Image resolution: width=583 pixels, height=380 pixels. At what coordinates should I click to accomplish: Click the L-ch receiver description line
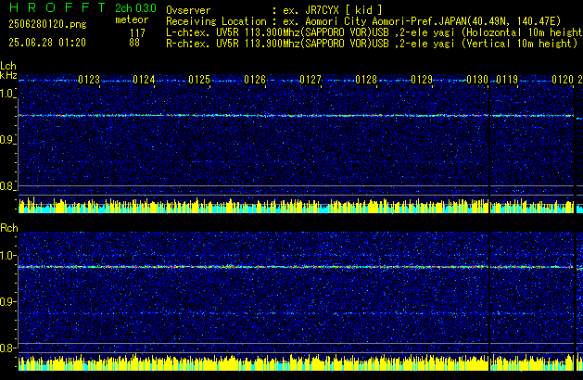tap(374, 32)
